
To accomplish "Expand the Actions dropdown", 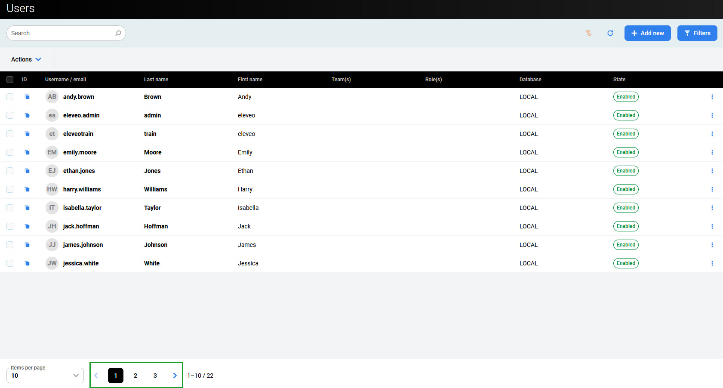I will point(26,59).
